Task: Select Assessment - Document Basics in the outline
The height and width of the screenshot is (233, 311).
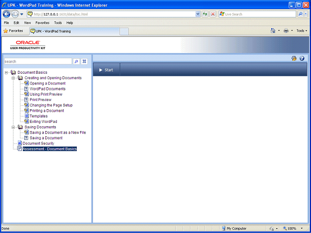Action: [50, 149]
